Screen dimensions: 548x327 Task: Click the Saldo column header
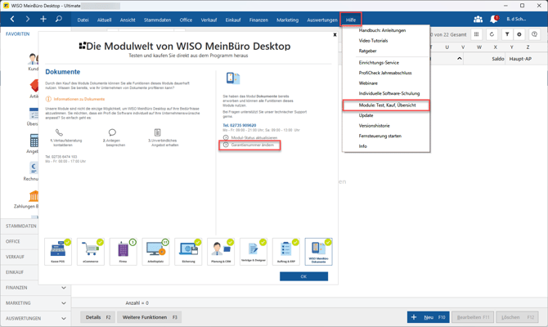497,59
